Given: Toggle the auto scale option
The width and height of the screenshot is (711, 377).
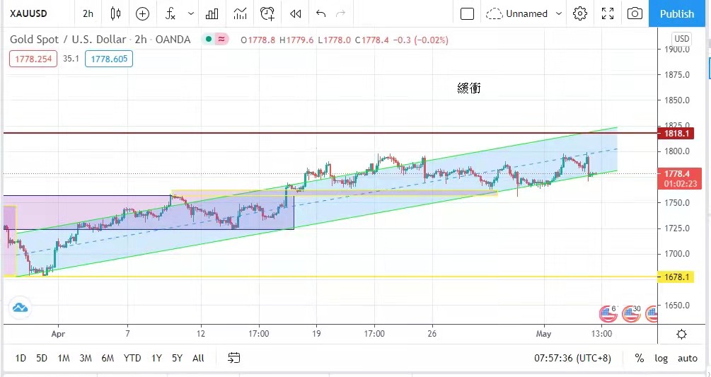Looking at the screenshot, I should point(687,358).
